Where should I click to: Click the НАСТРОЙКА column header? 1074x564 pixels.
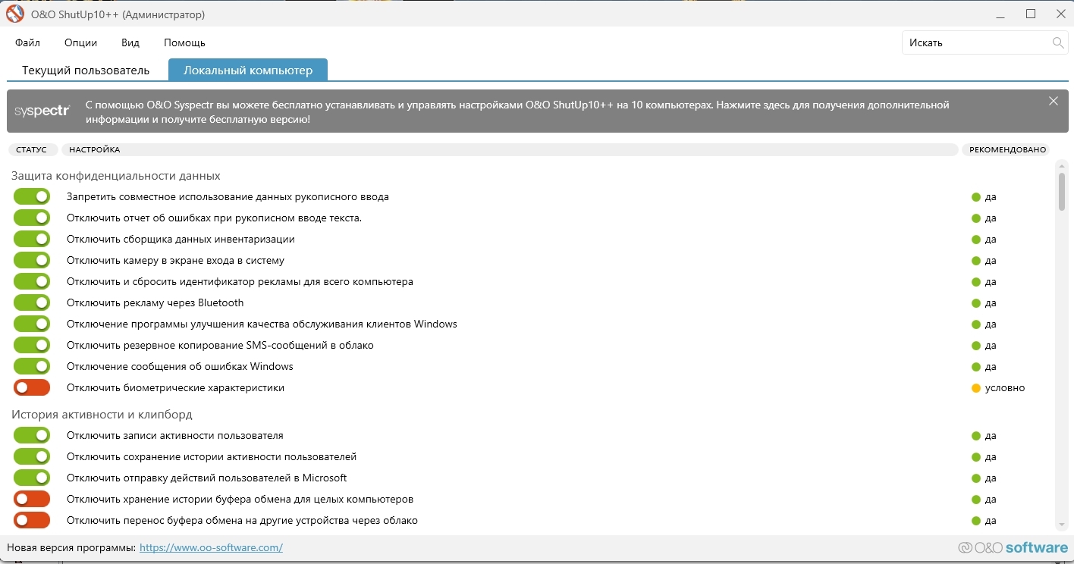tap(510, 149)
